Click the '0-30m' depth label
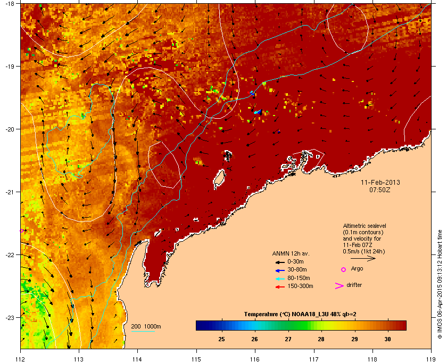The height and width of the screenshot is (362, 447). tap(295, 261)
